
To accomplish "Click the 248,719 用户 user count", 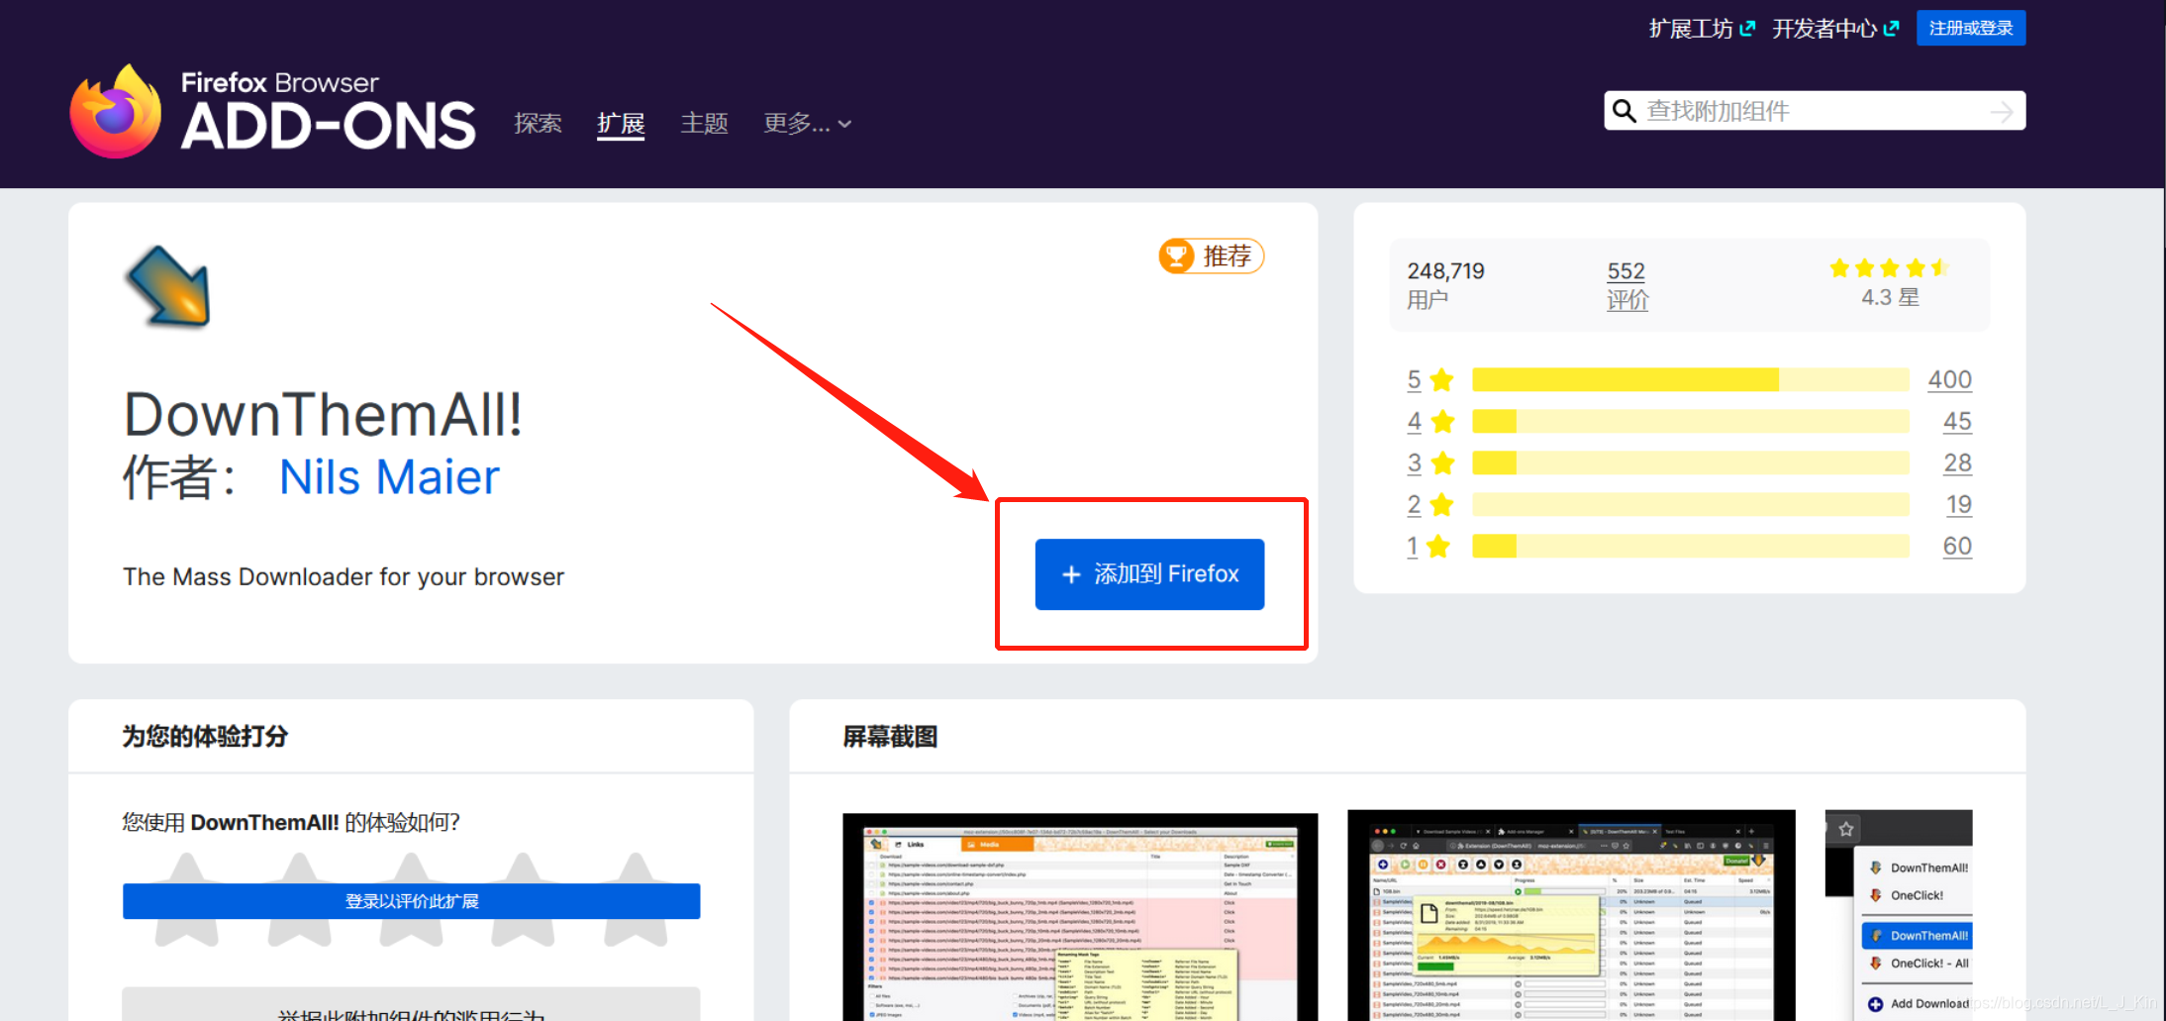I will [x=1445, y=284].
